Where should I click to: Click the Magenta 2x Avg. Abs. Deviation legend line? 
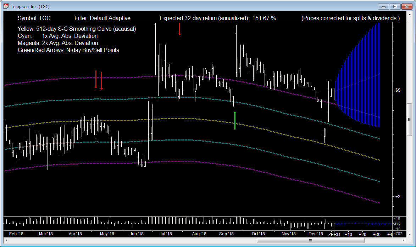point(58,43)
